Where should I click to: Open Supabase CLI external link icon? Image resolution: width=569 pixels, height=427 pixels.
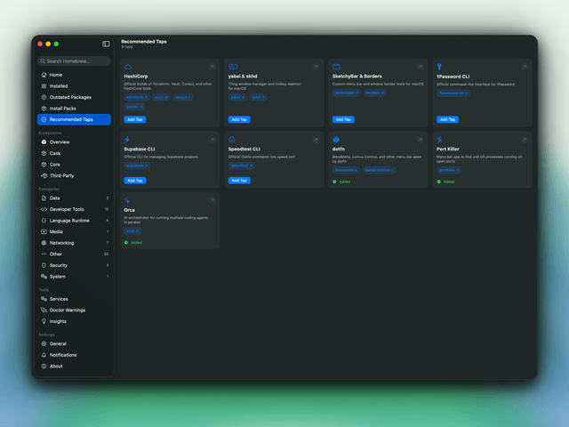[212, 140]
